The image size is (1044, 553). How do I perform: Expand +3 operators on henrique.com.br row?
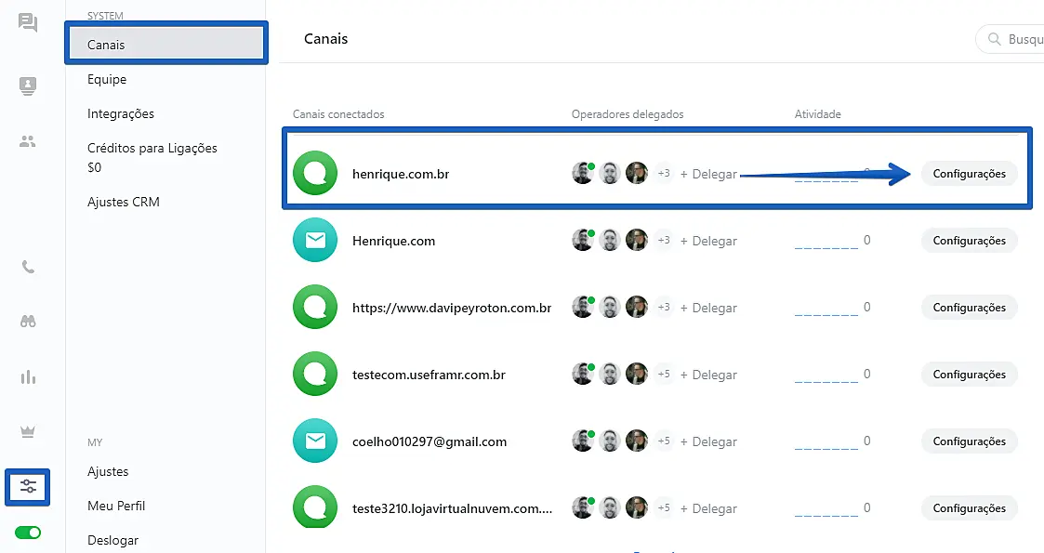coord(663,174)
